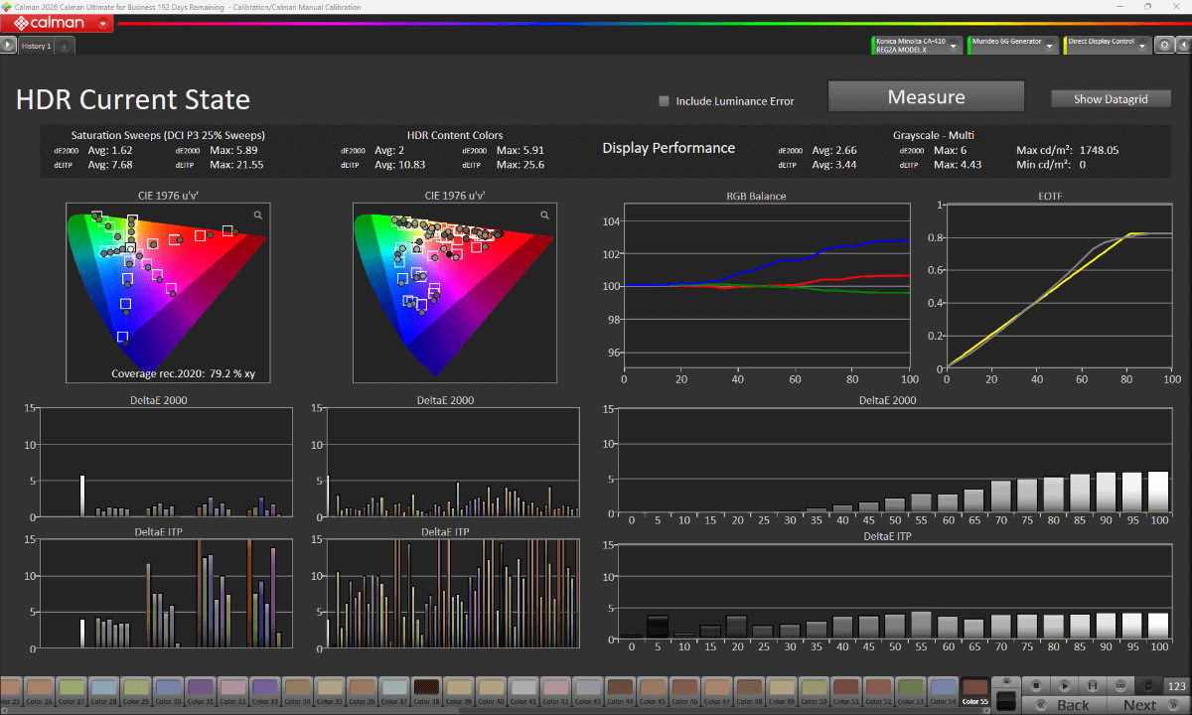Open the settings gear icon
Image resolution: width=1192 pixels, height=715 pixels.
point(1164,45)
